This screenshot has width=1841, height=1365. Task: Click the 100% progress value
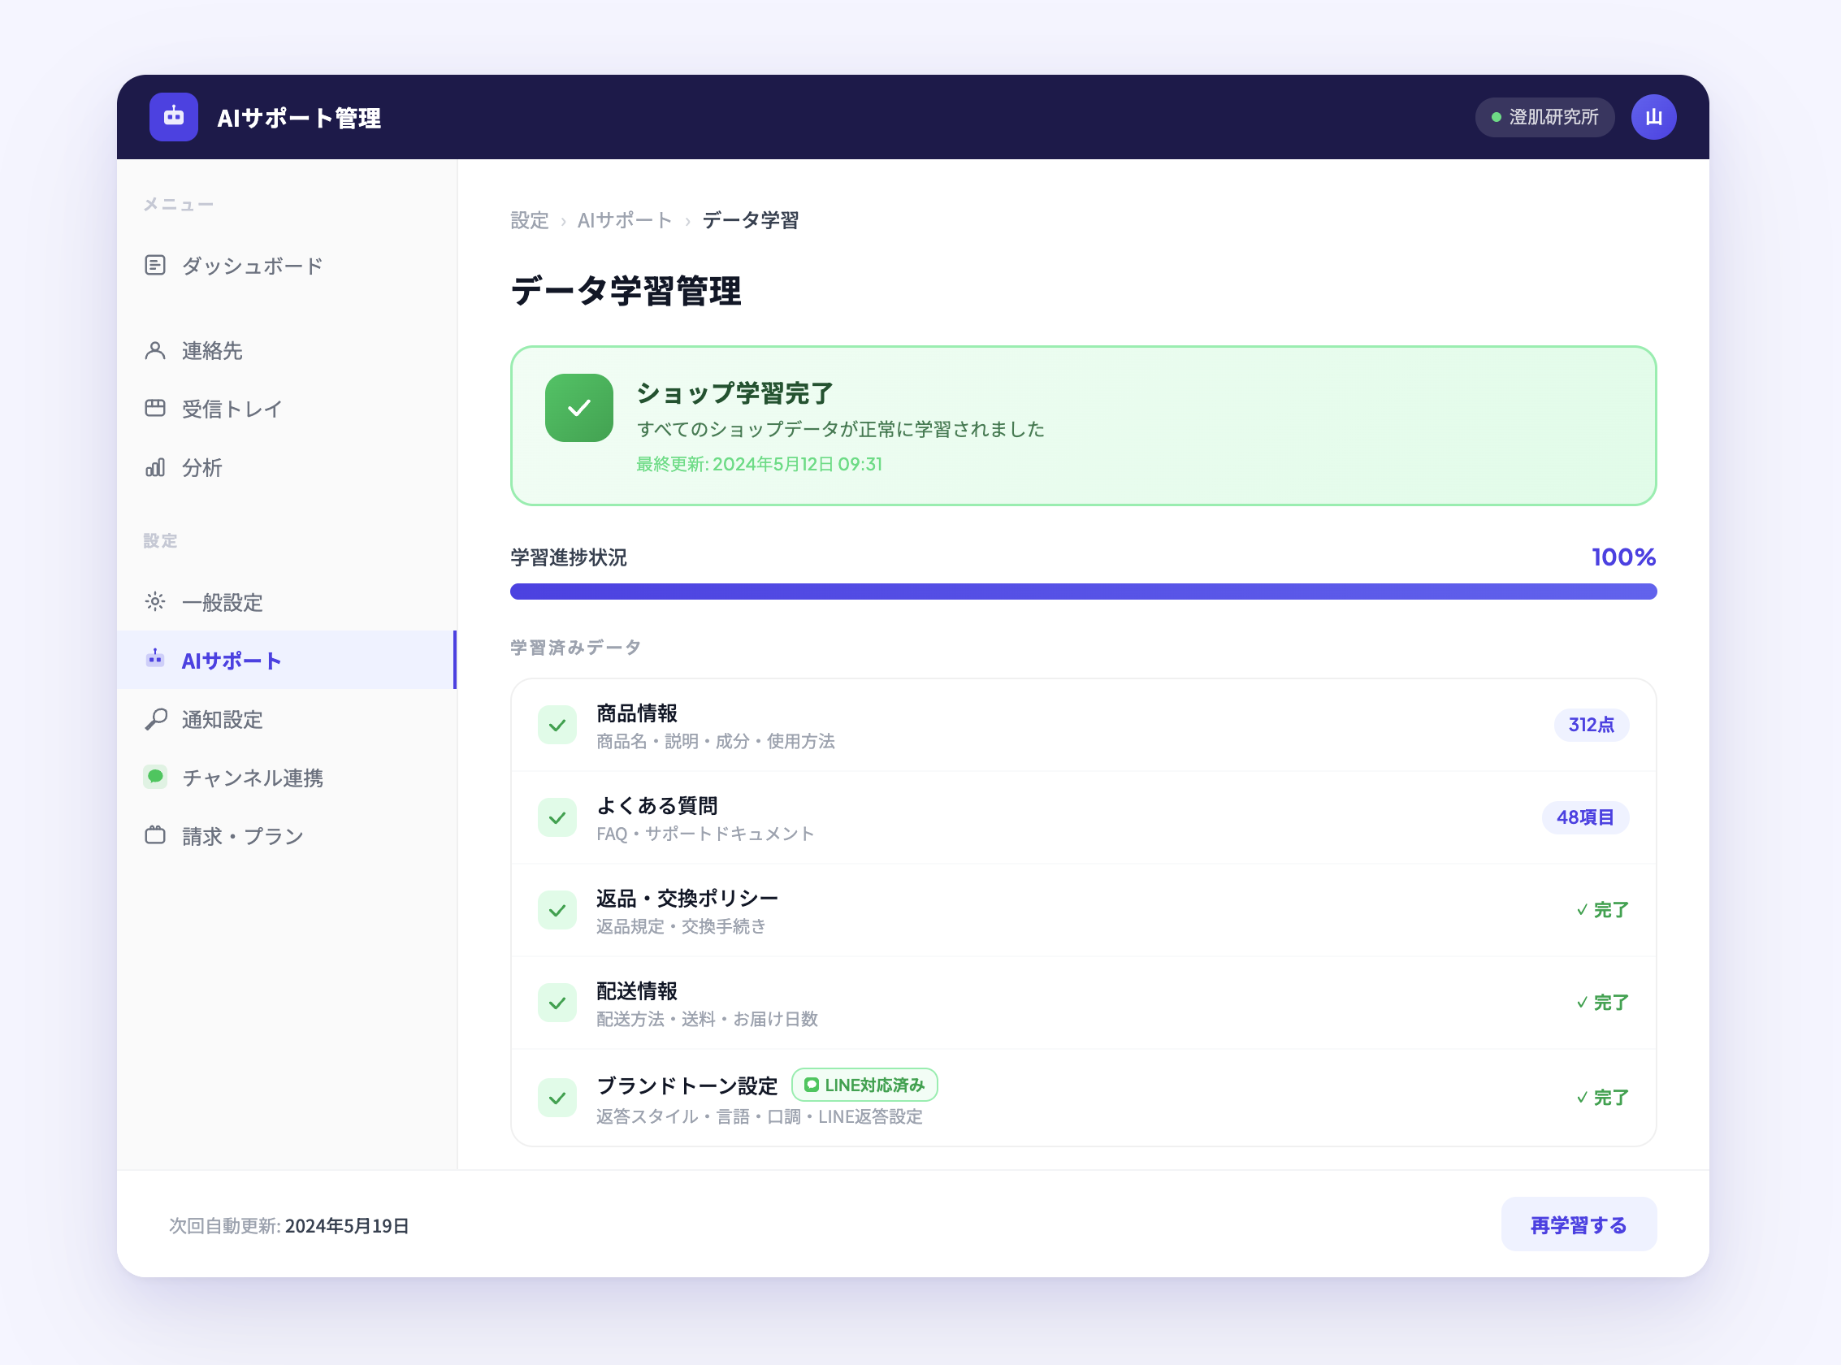pos(1624,557)
